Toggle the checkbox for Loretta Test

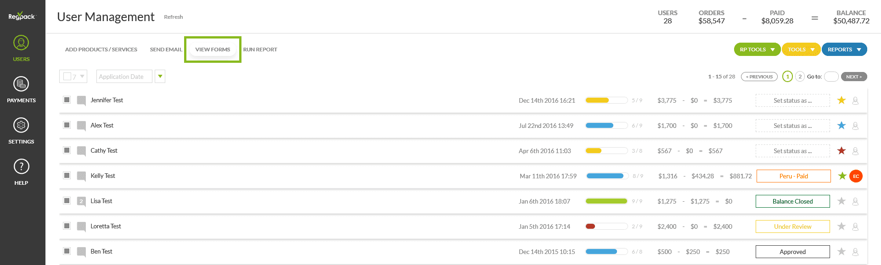coord(67,226)
